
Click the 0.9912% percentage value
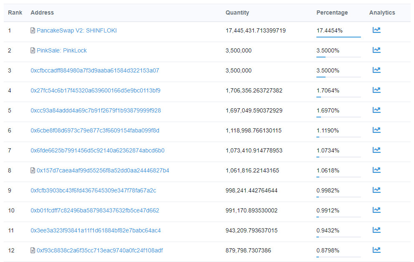point(328,211)
